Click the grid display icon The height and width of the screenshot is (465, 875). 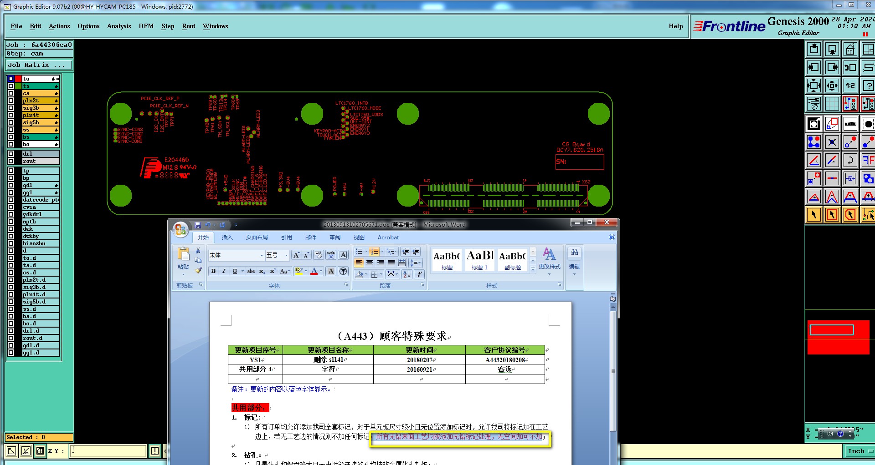coord(832,104)
